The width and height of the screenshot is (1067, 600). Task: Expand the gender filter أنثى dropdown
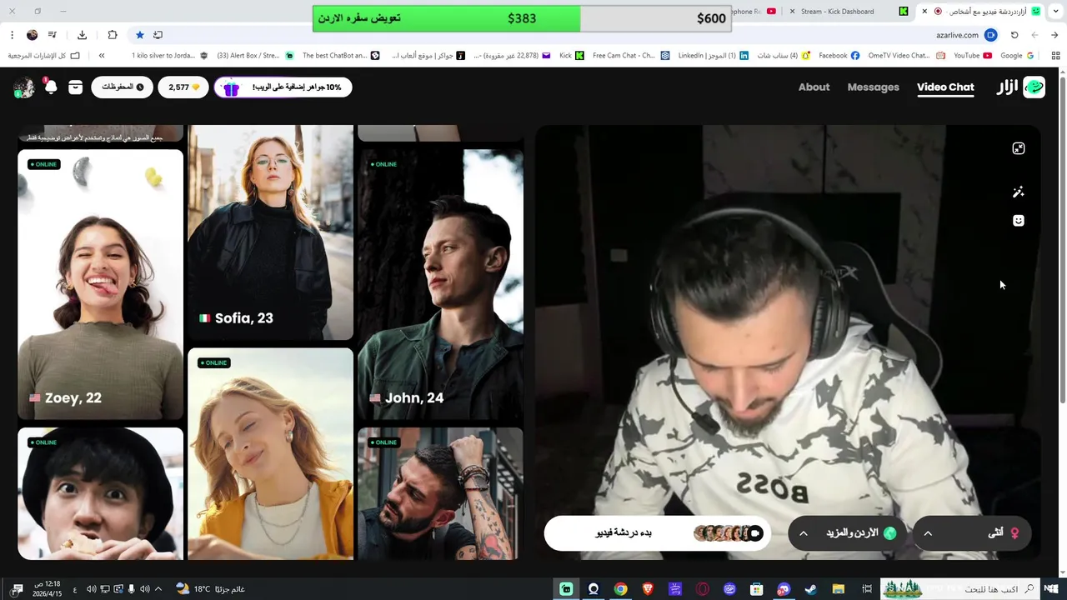click(x=972, y=533)
